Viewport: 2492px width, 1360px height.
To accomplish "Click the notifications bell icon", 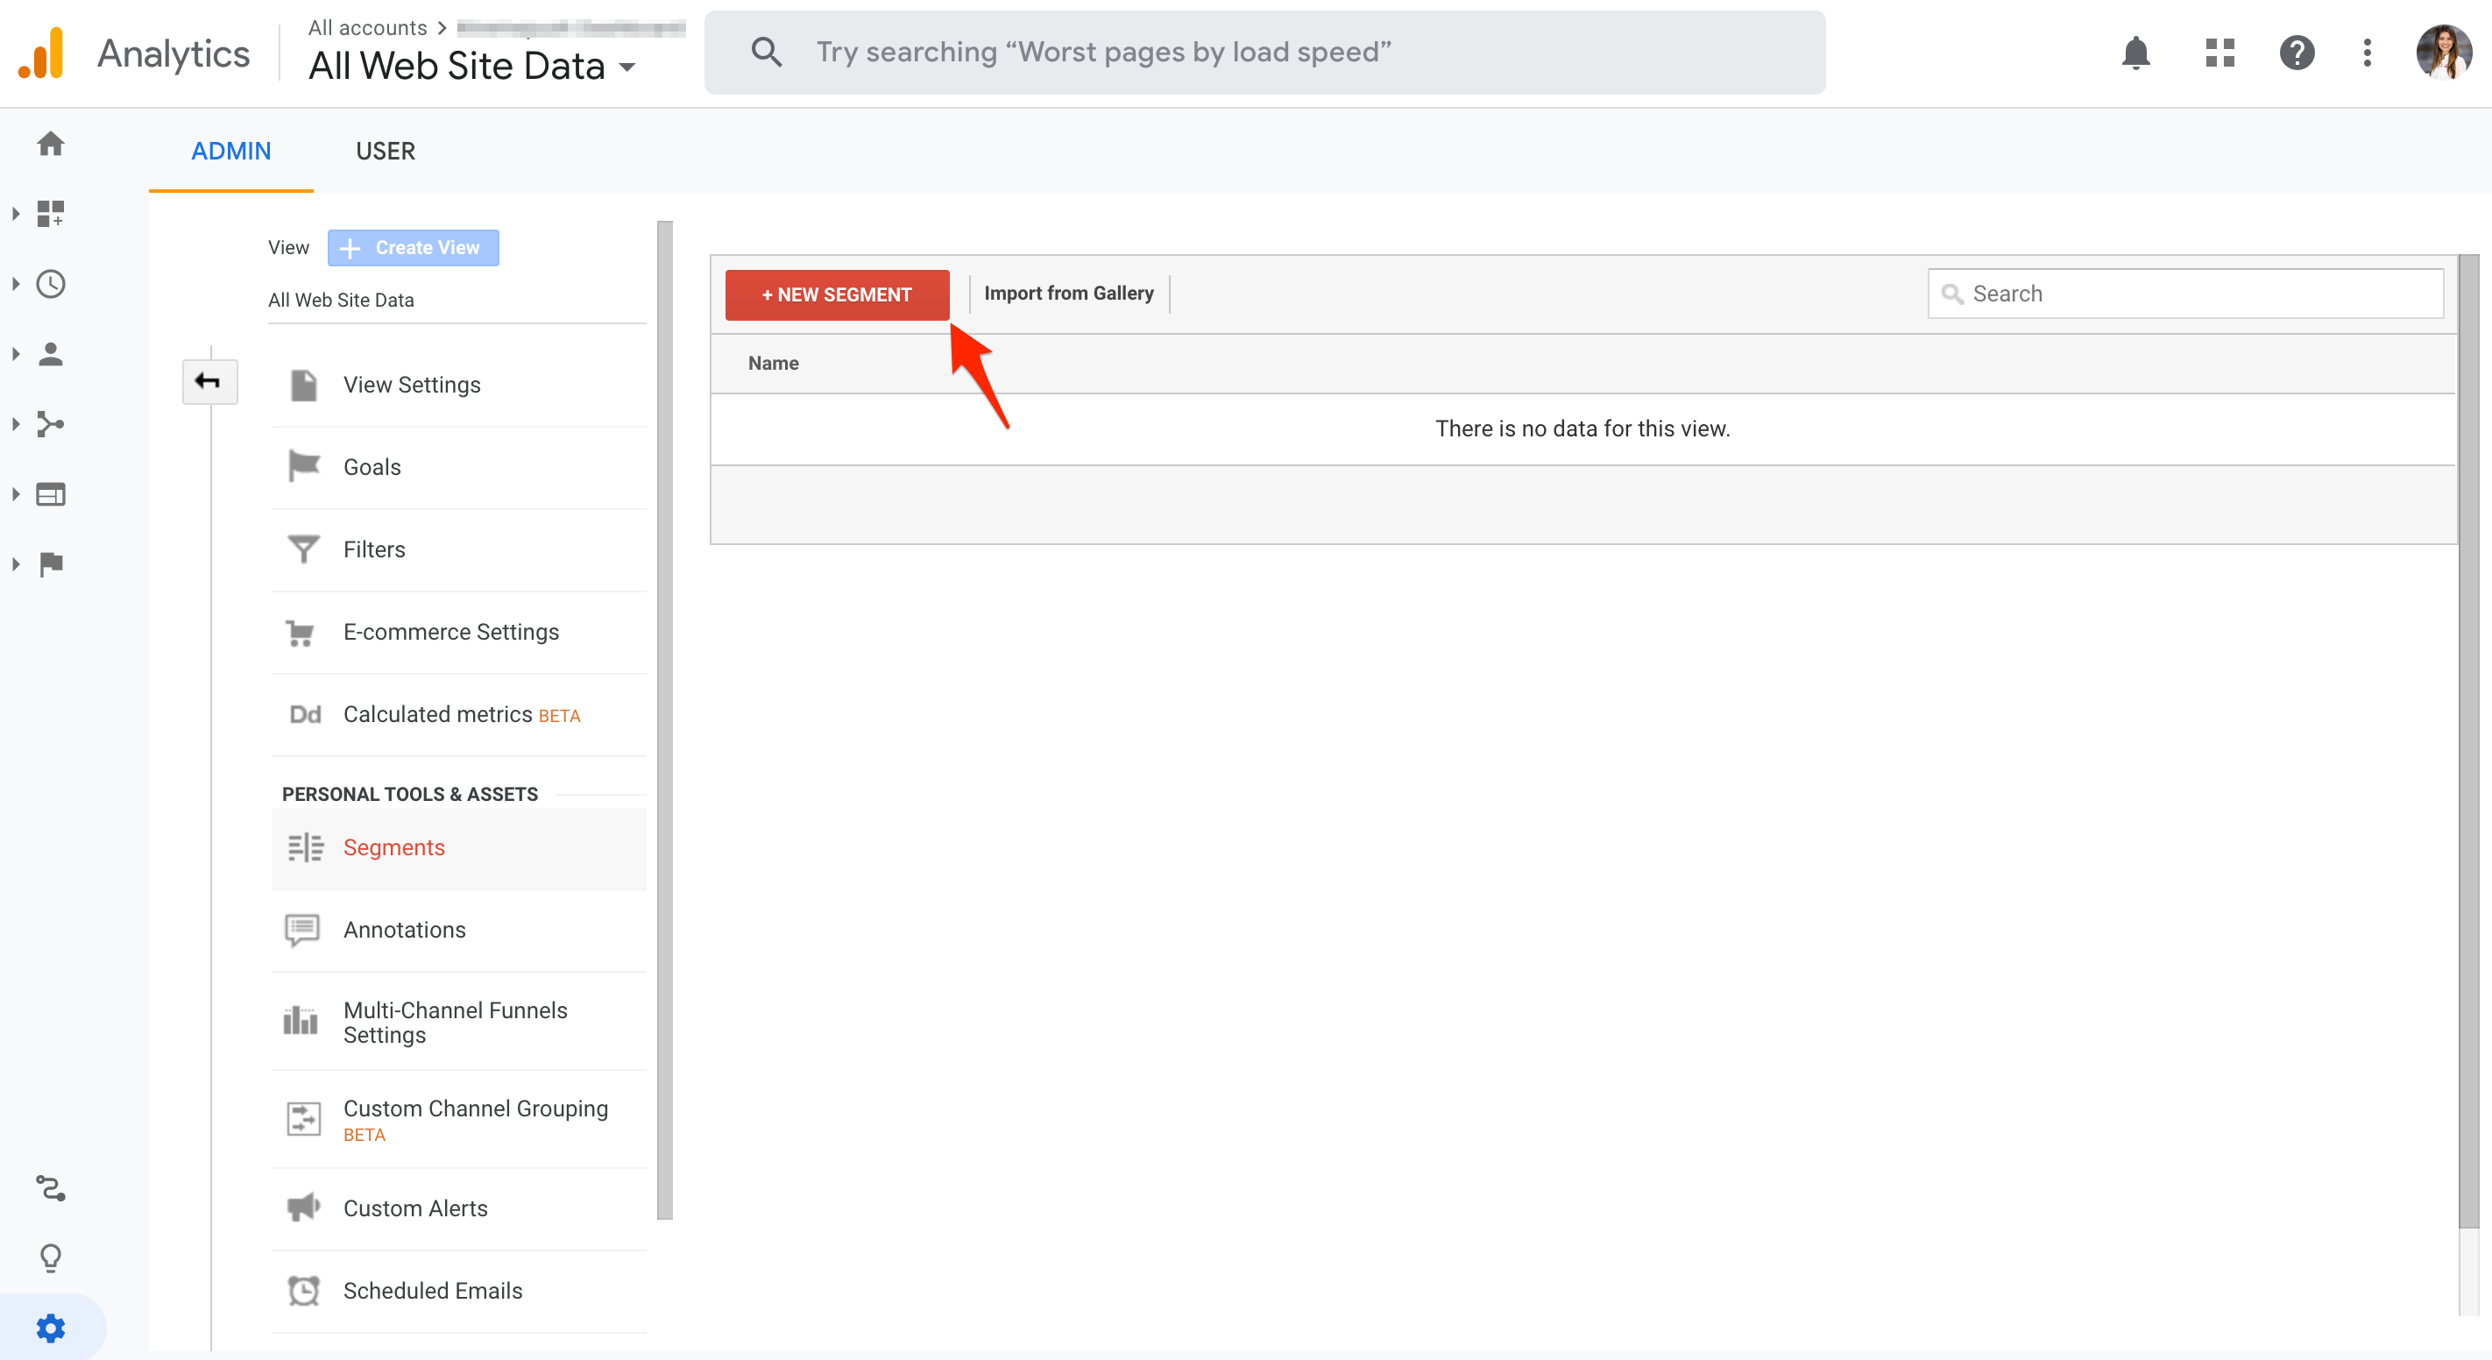I will [2135, 53].
